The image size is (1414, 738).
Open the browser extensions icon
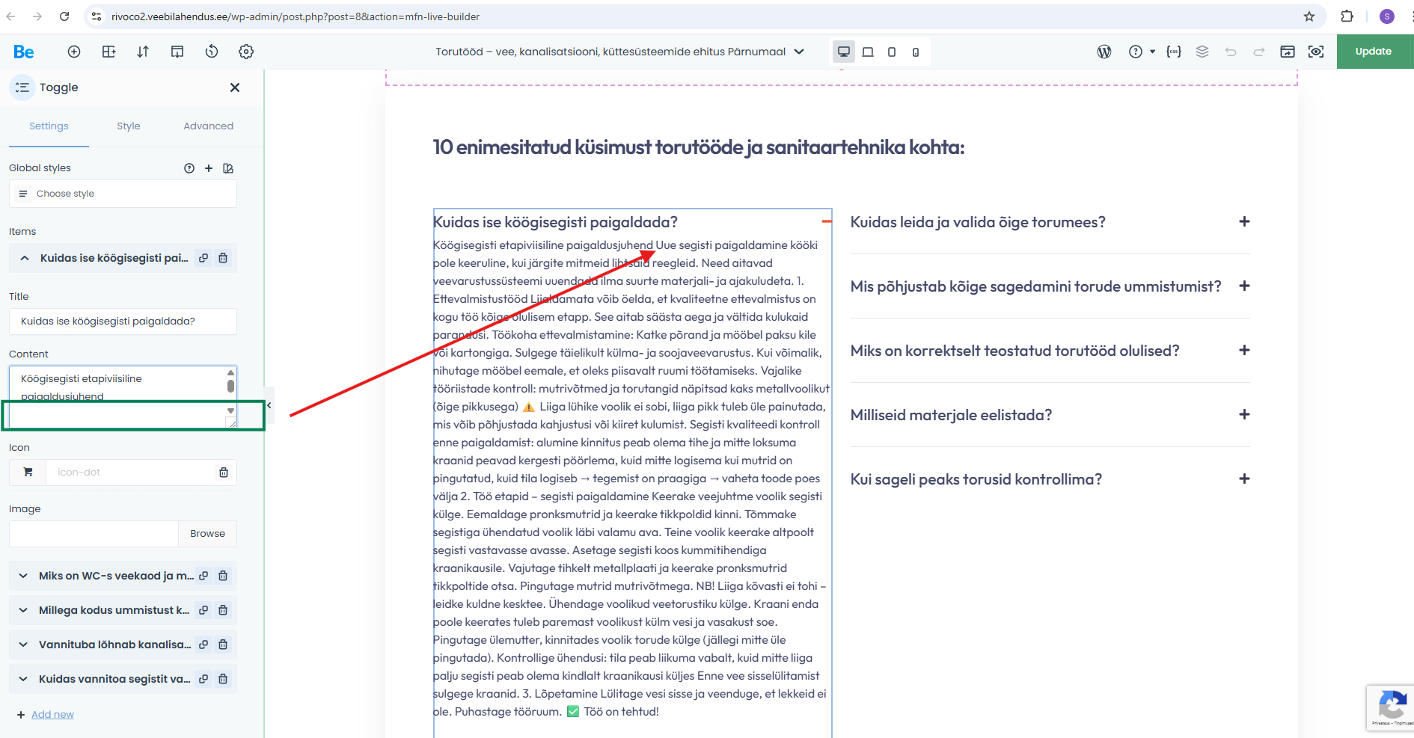tap(1347, 16)
